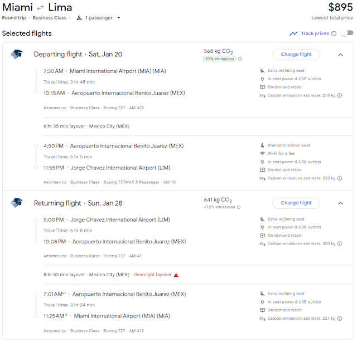
Task: Click the 11:55 PM Jorge Chavez arrival line
Action: click(x=107, y=168)
